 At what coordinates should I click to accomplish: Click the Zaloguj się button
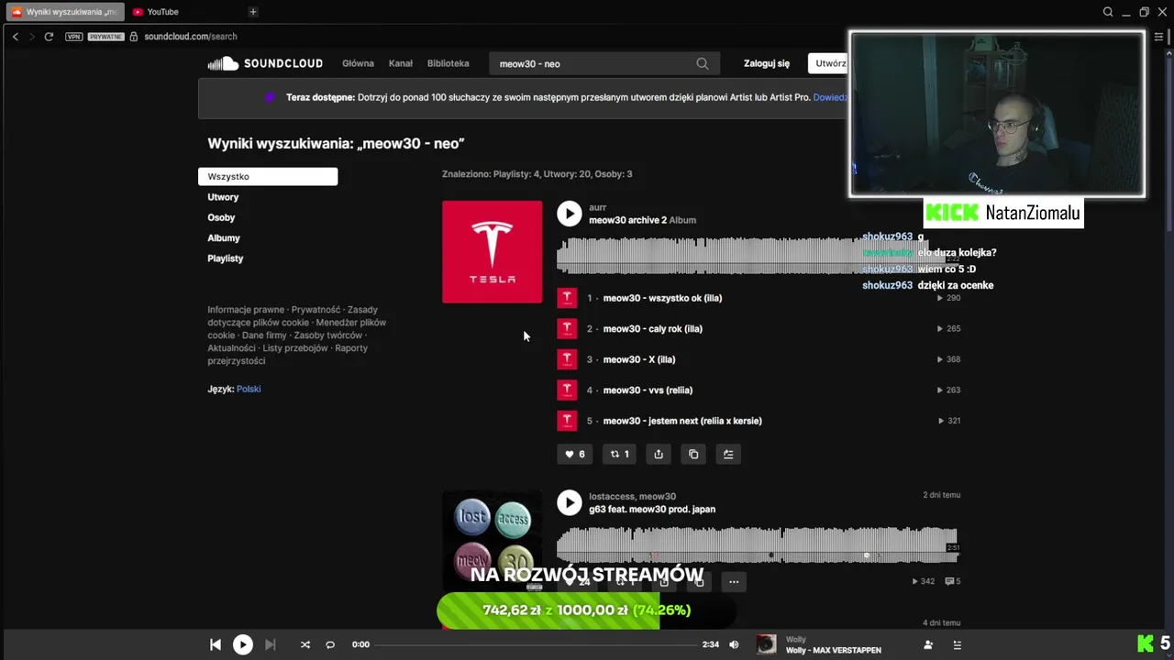tap(767, 63)
